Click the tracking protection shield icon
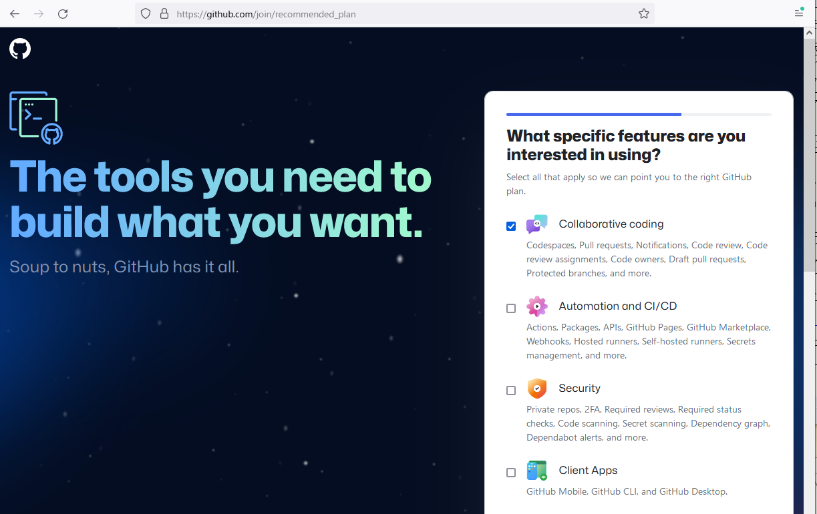The width and height of the screenshot is (817, 514). (x=146, y=13)
